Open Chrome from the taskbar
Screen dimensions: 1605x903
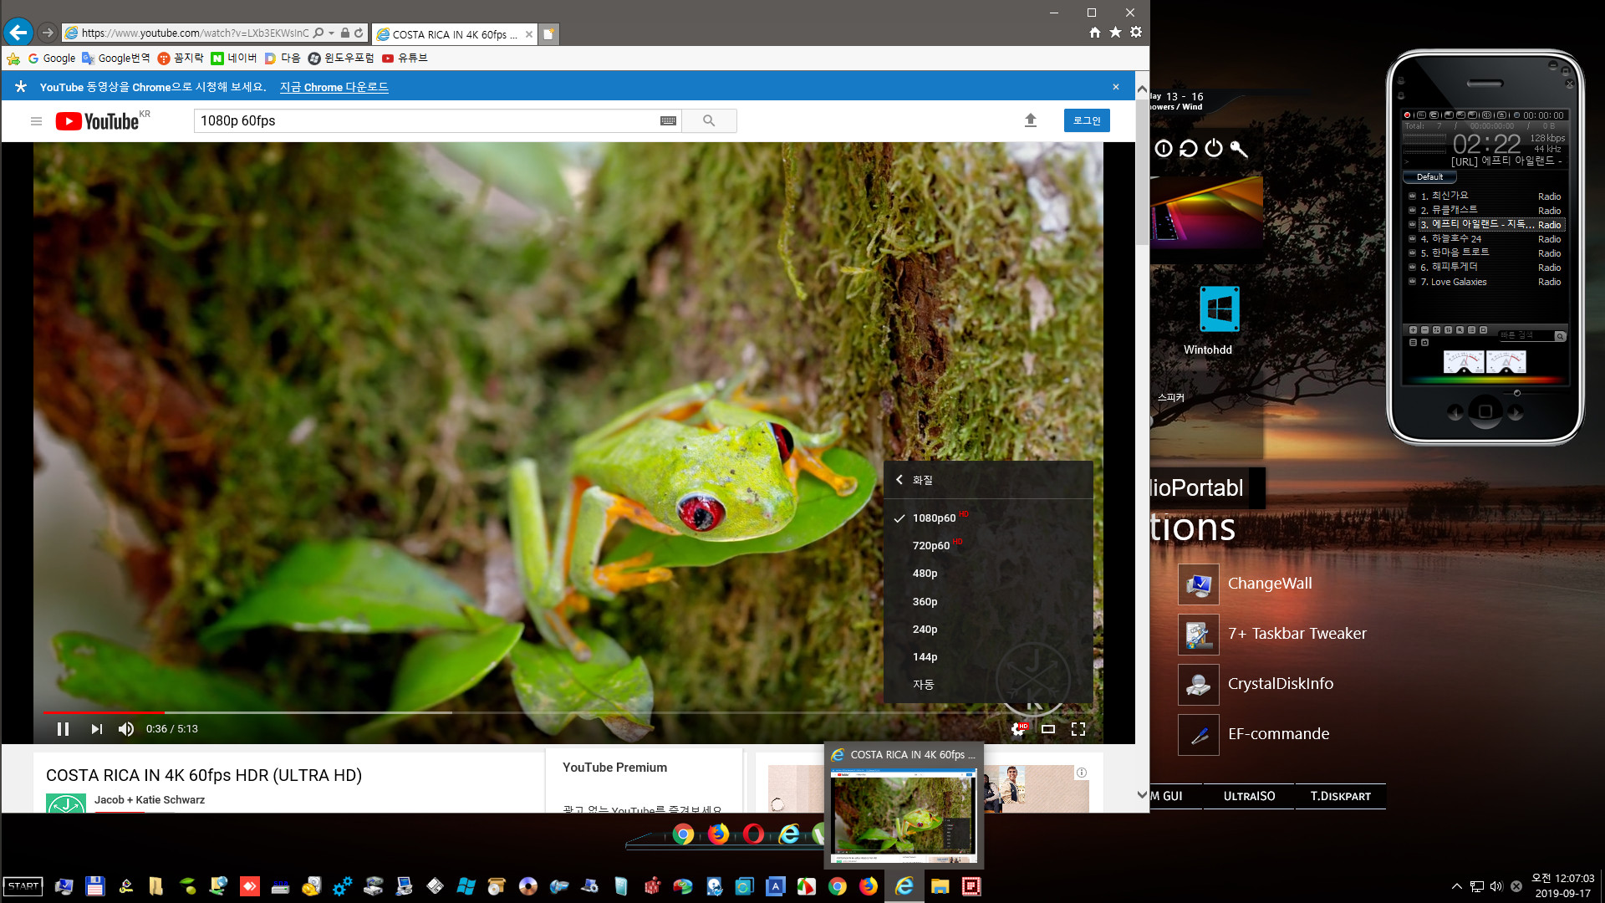837,886
